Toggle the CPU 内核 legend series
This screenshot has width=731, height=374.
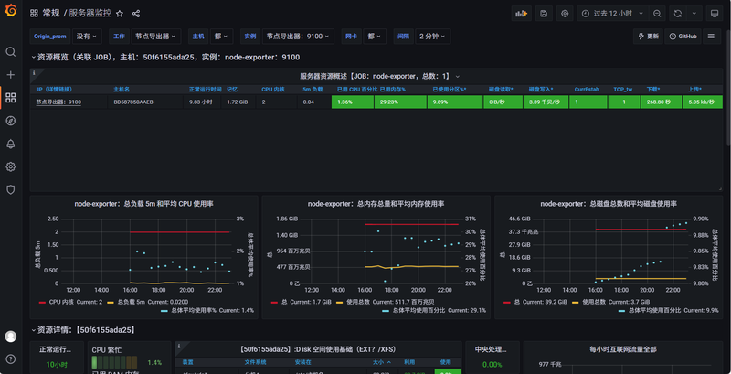tap(65, 301)
